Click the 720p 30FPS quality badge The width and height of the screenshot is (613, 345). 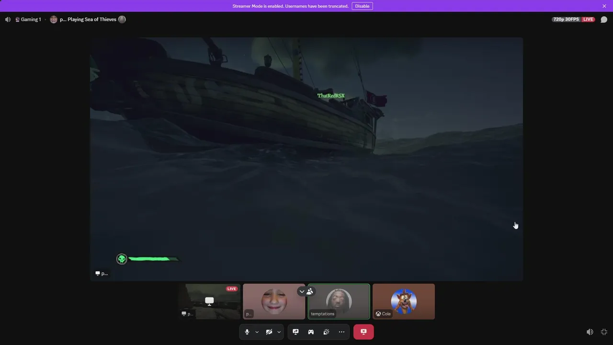pyautogui.click(x=567, y=20)
